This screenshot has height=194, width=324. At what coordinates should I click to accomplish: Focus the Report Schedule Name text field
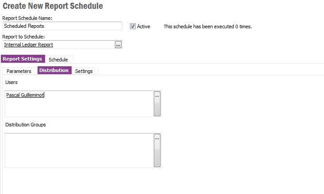click(62, 27)
